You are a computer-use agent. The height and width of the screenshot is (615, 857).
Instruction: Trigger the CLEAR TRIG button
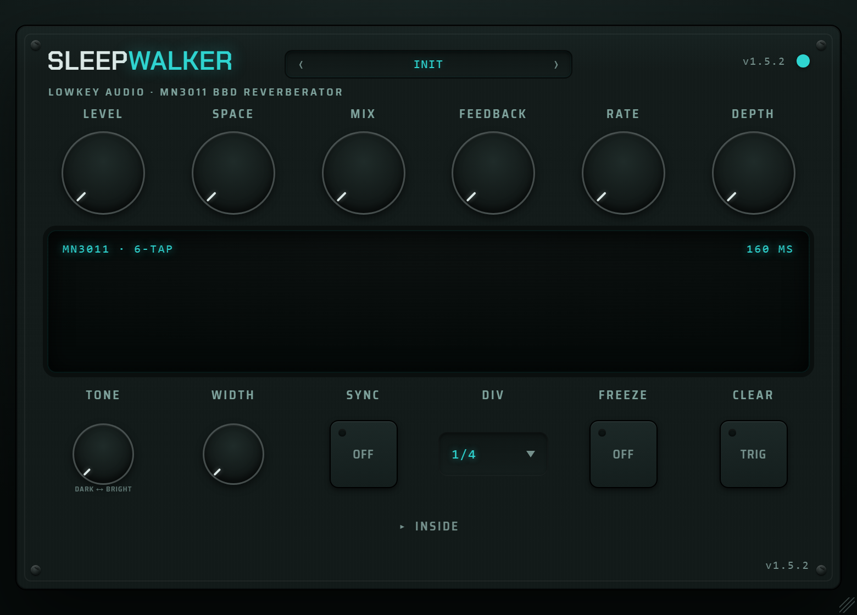(x=754, y=454)
